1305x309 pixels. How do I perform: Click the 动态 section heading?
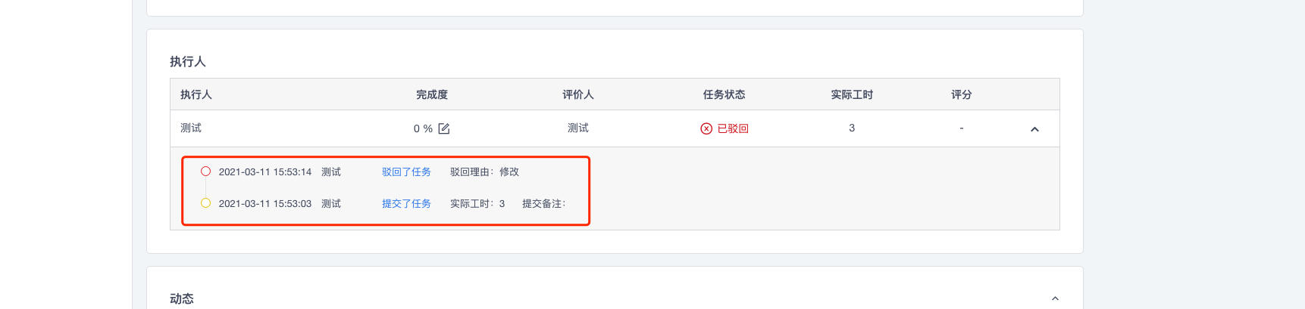point(182,298)
